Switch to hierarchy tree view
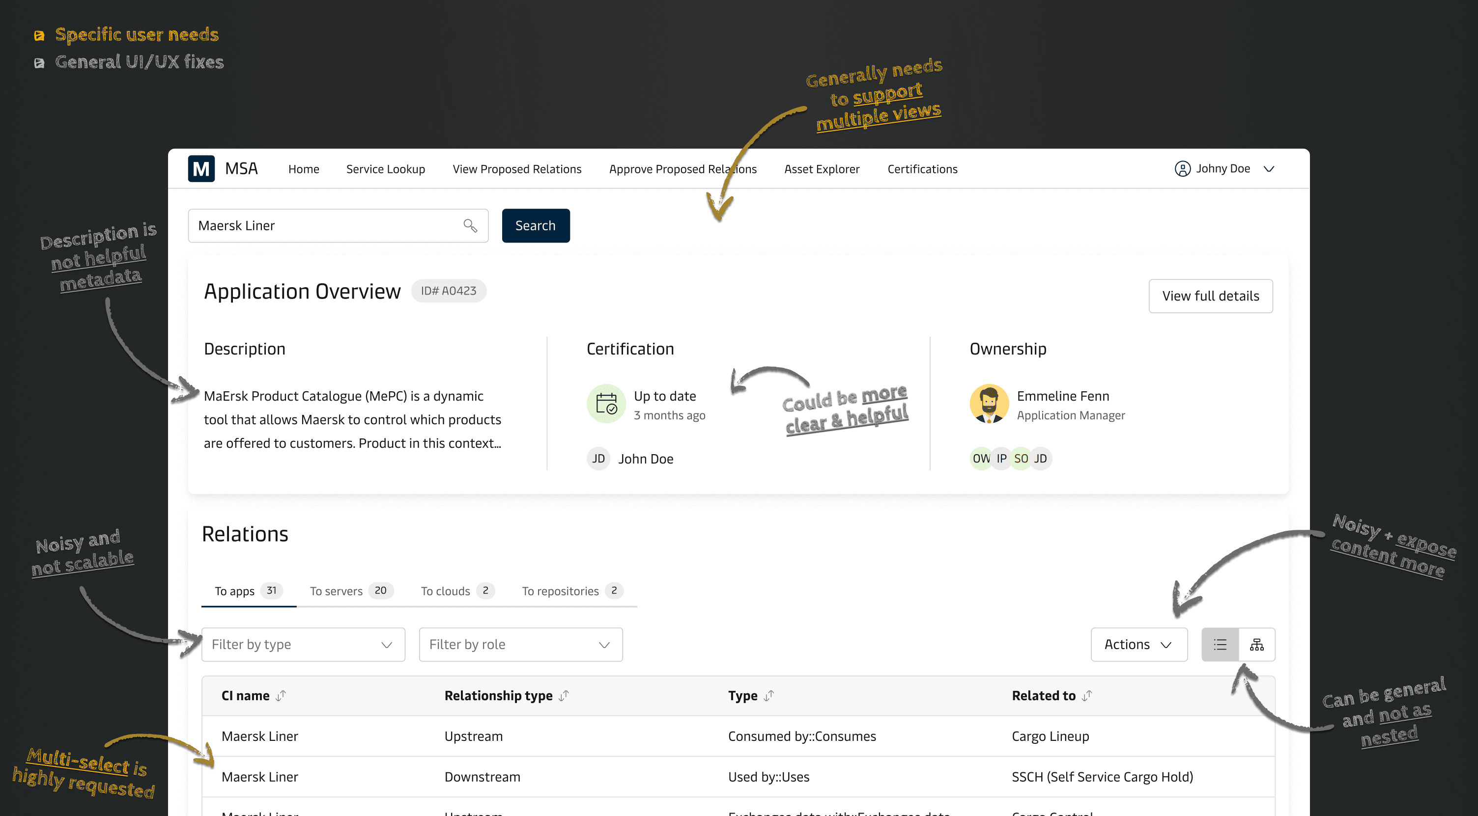Screen dimensions: 1478x816 [1256, 645]
